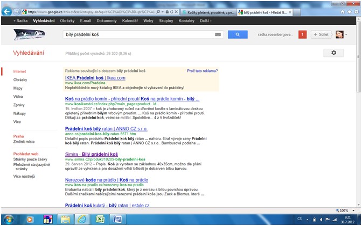Open Internet Explorer from the taskbar
The width and height of the screenshot is (362, 226).
pyautogui.click(x=82, y=220)
